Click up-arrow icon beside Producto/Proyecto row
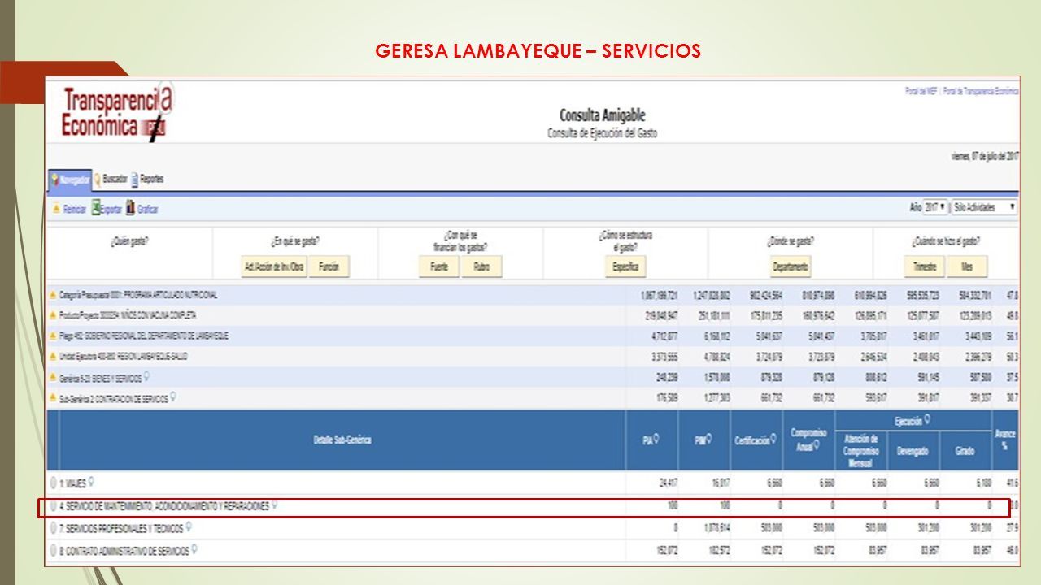This screenshot has width=1041, height=585. (x=53, y=315)
